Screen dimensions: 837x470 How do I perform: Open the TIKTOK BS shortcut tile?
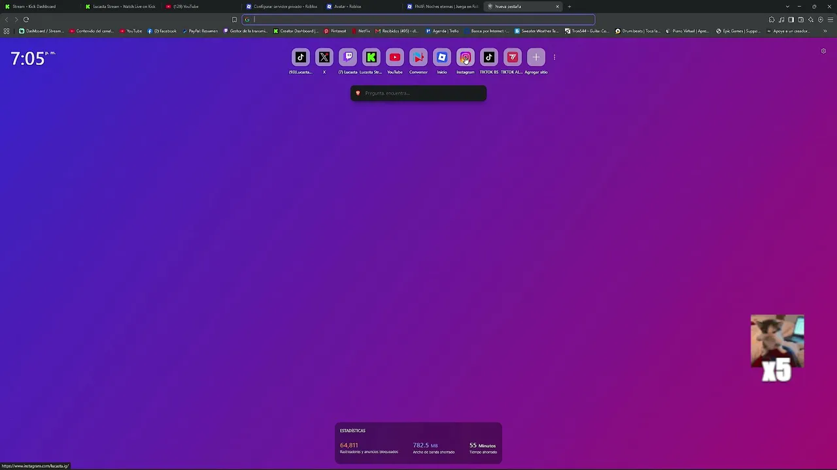pyautogui.click(x=489, y=57)
